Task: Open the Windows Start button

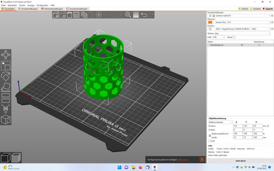Action: (120, 167)
